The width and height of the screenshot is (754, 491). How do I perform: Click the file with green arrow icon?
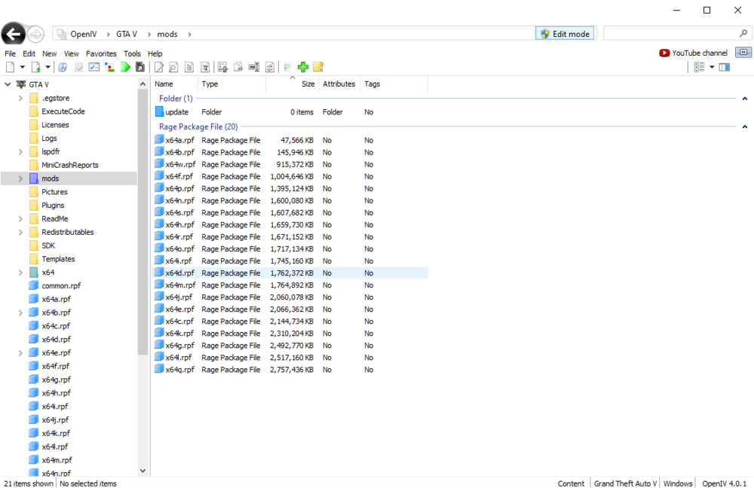pos(36,67)
